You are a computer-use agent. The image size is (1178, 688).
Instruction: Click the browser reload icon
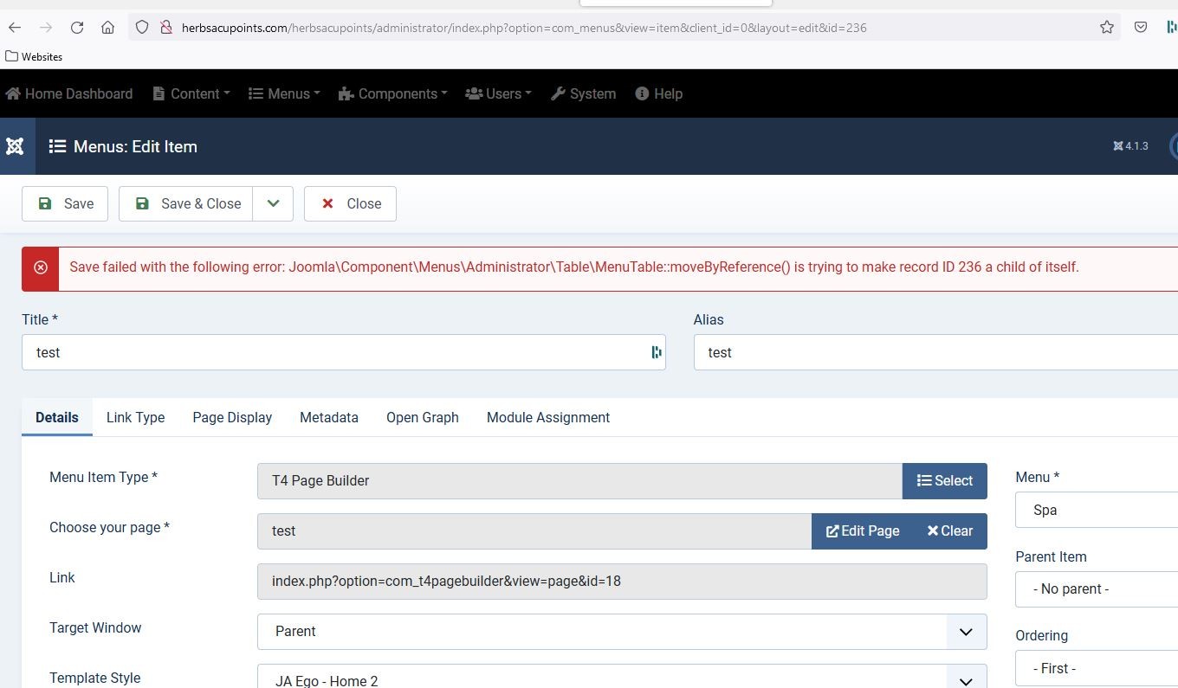(77, 28)
